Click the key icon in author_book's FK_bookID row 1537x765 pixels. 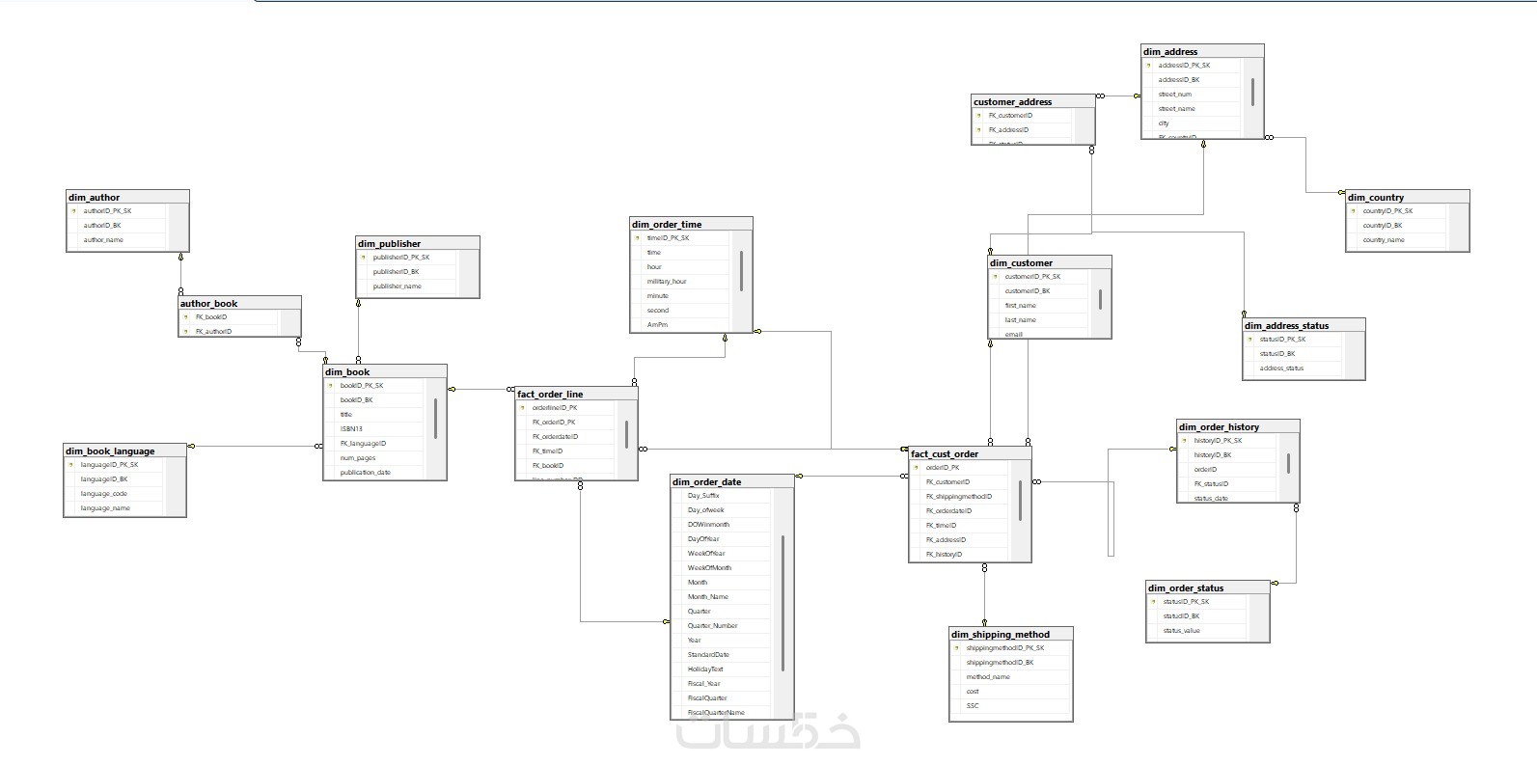coord(185,316)
